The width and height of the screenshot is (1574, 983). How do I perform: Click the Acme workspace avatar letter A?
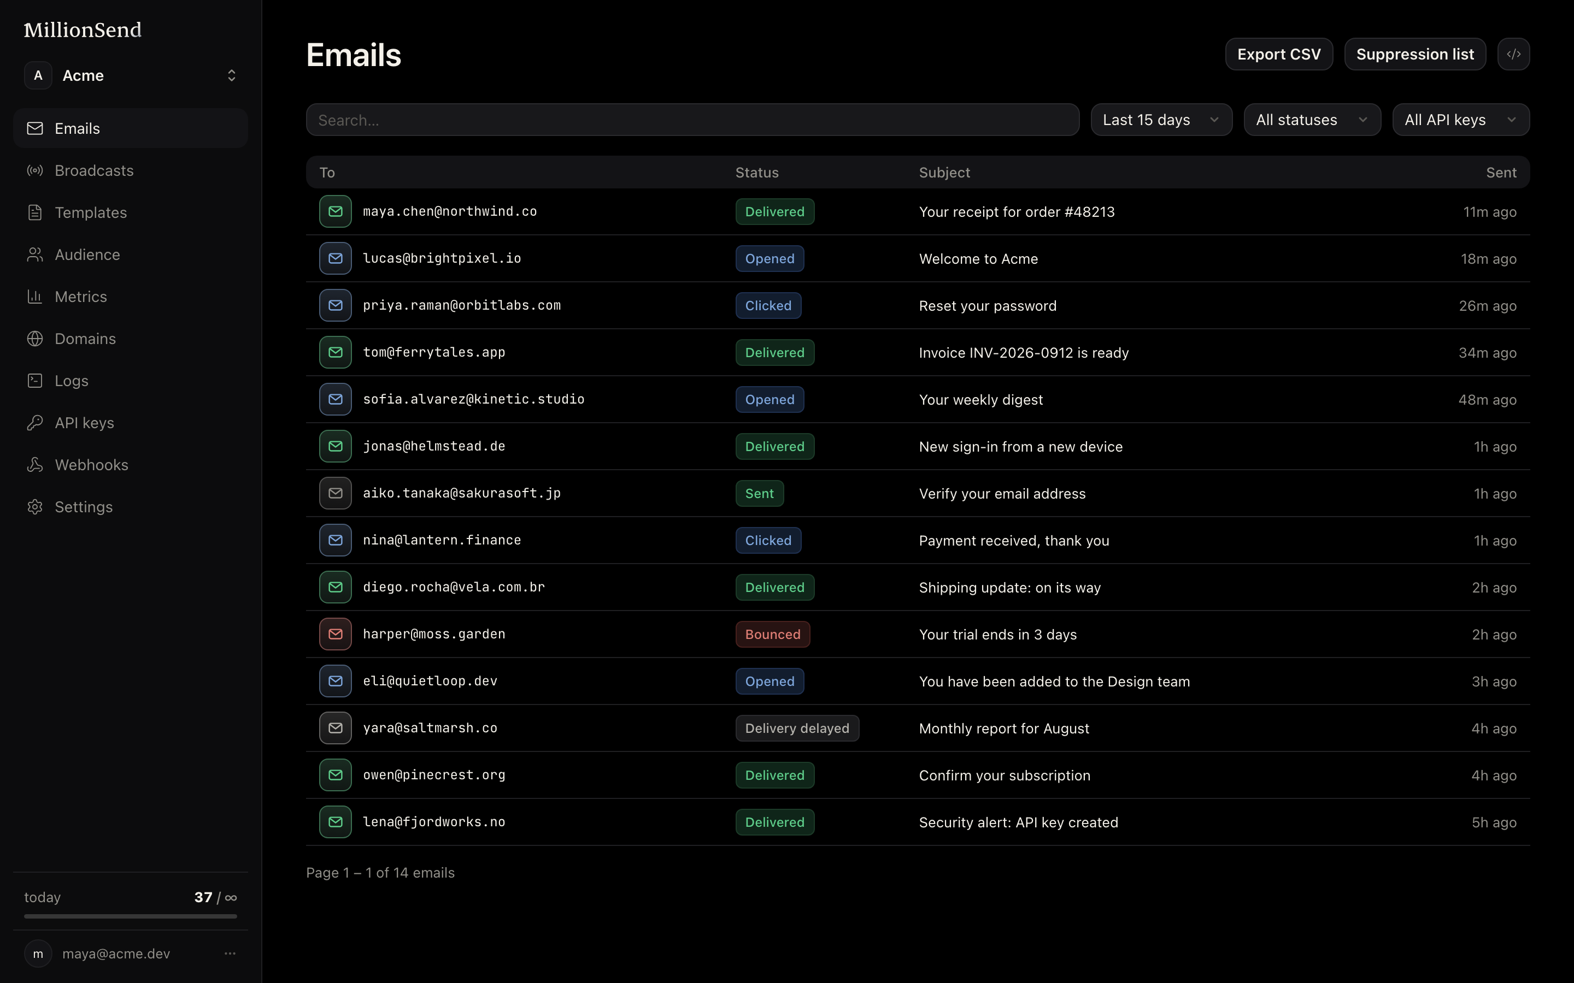point(38,75)
